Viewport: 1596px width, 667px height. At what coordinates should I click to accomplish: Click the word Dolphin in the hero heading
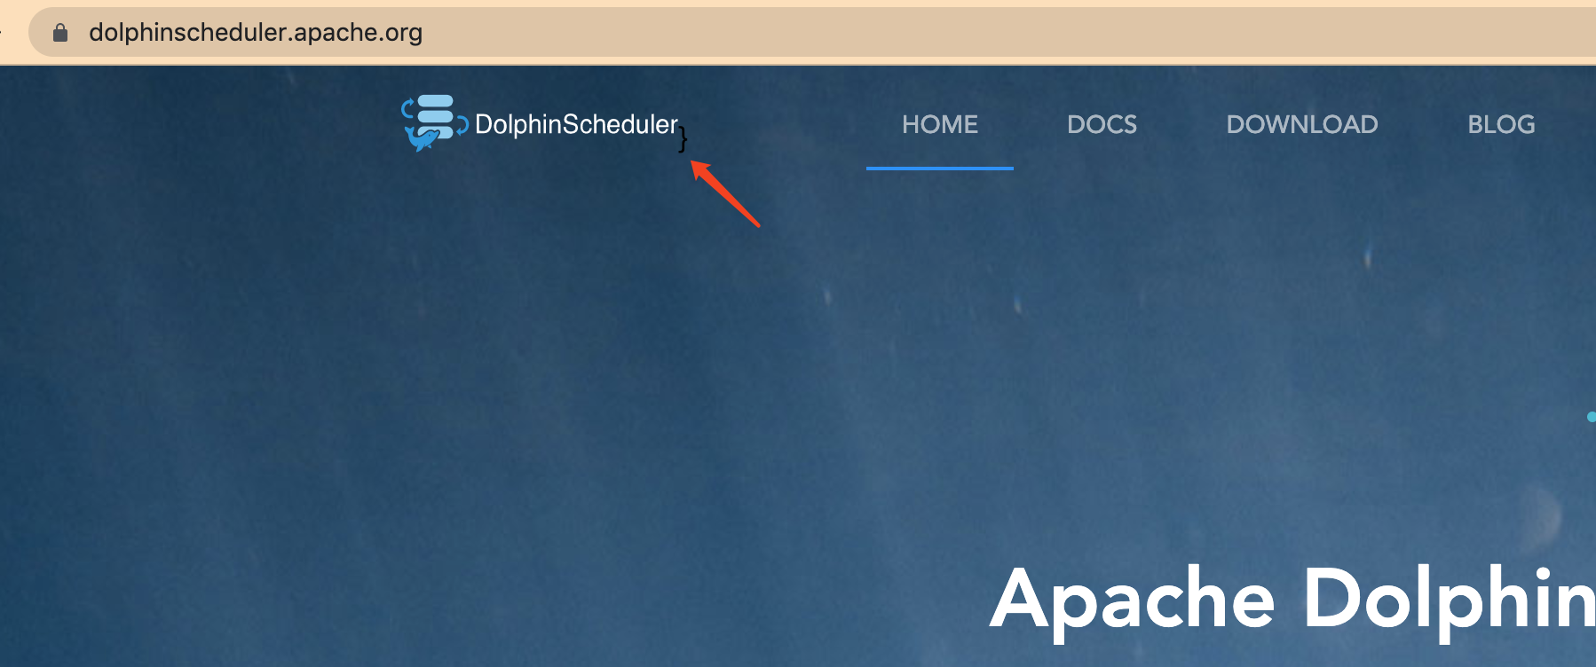(x=1450, y=598)
